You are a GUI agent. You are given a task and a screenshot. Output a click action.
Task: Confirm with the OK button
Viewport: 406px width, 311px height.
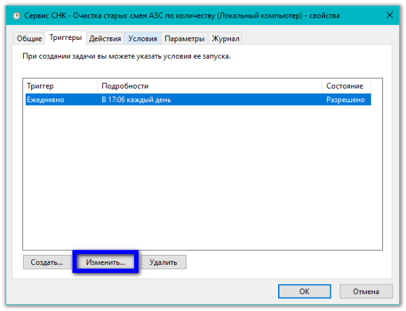click(x=304, y=291)
